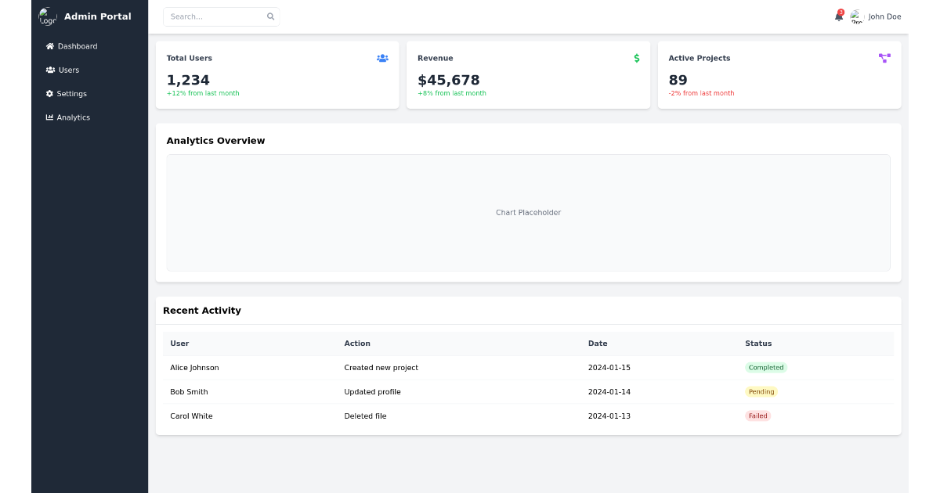Screen dimensions: 940x493
Task: Click the search magnifier icon
Action: [x=270, y=16]
